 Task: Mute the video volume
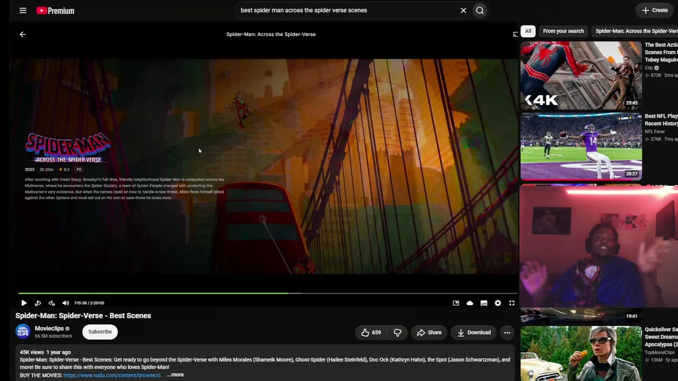[x=66, y=303]
